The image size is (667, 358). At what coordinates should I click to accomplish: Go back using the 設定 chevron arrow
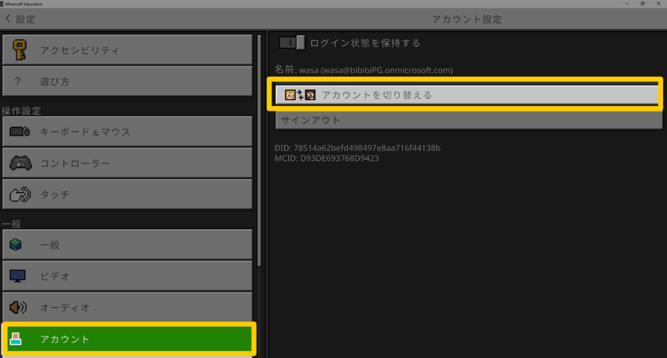coord(8,19)
